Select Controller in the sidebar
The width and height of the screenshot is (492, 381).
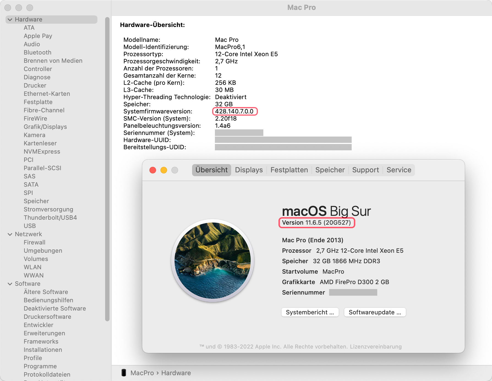coord(38,69)
